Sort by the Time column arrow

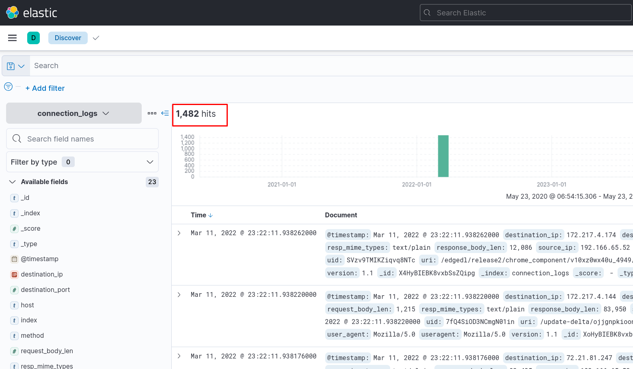tap(210, 215)
